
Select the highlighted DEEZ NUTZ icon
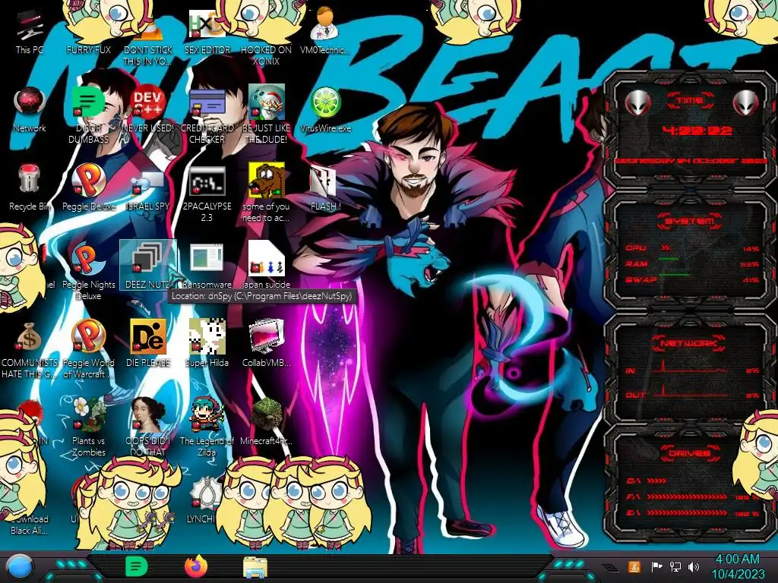tap(148, 265)
